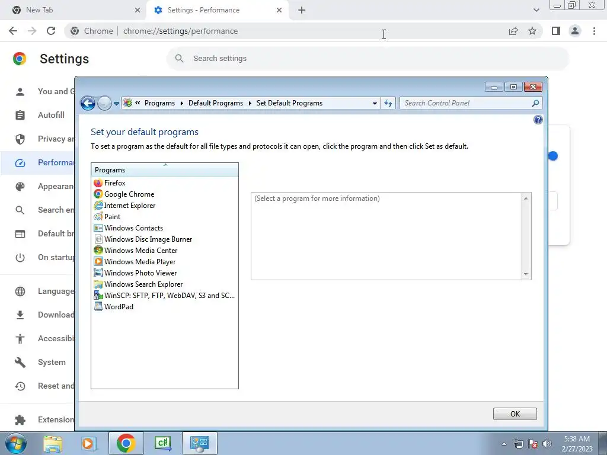
Task: Open recent pages dropdown beside forward button
Action: point(117,104)
